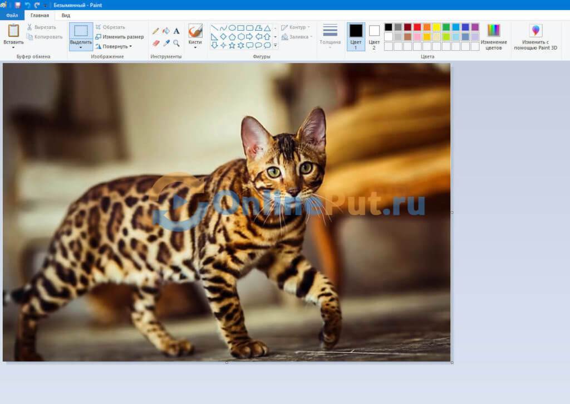Open the Кисти brushes dropdown
Image resolution: width=570 pixels, height=404 pixels.
(x=195, y=47)
